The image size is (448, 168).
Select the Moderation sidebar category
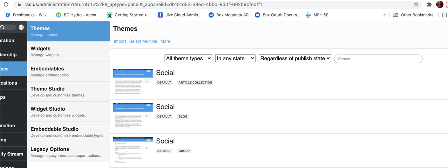coord(13,40)
